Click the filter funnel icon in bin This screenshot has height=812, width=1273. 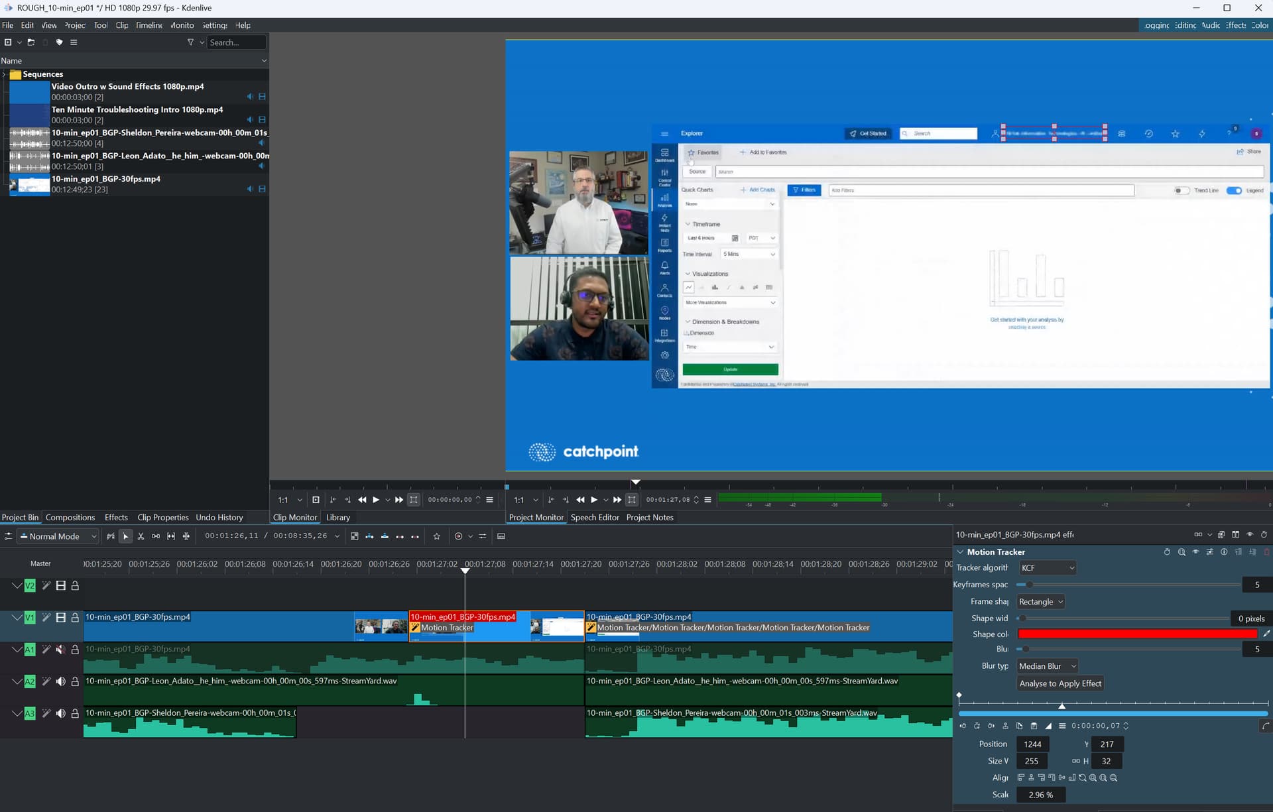click(190, 42)
